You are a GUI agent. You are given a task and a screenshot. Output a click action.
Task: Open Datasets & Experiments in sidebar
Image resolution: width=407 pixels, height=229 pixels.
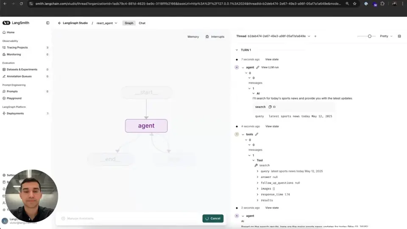(x=22, y=69)
